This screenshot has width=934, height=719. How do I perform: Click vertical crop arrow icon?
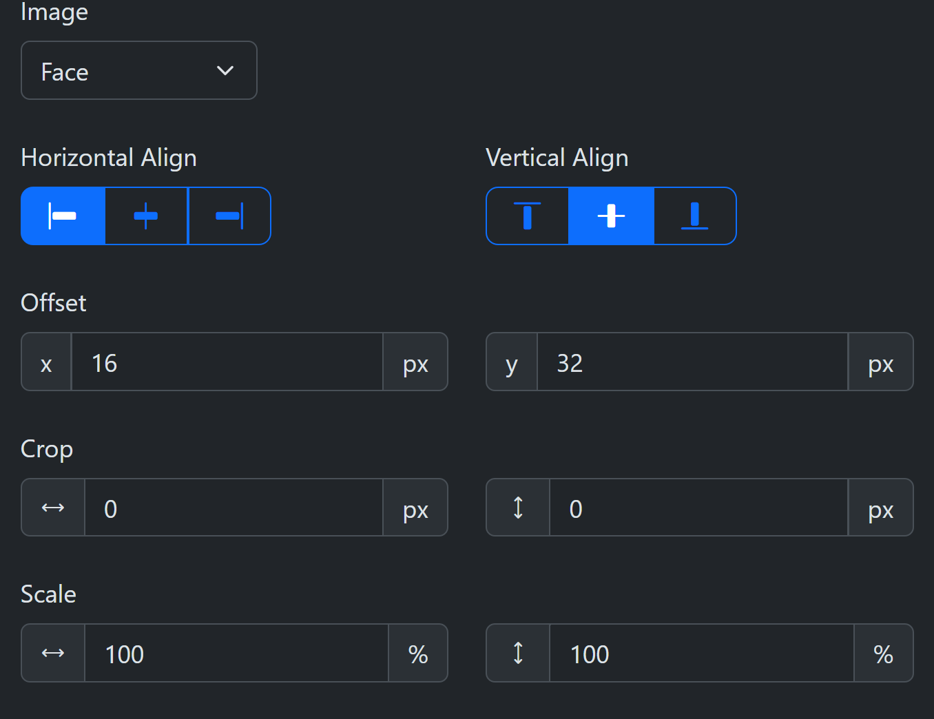point(518,508)
